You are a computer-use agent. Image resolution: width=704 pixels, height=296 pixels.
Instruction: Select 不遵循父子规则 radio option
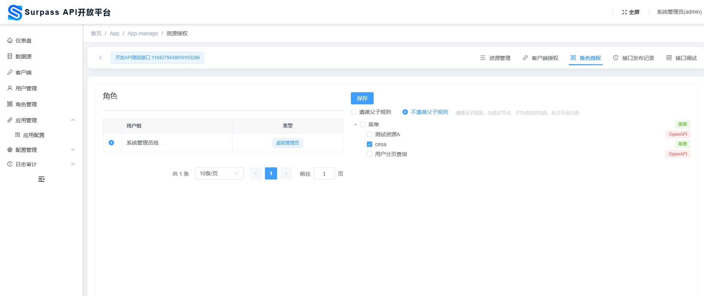point(405,112)
